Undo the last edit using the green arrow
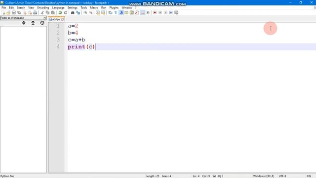316x178 pixels. (x=60, y=12)
